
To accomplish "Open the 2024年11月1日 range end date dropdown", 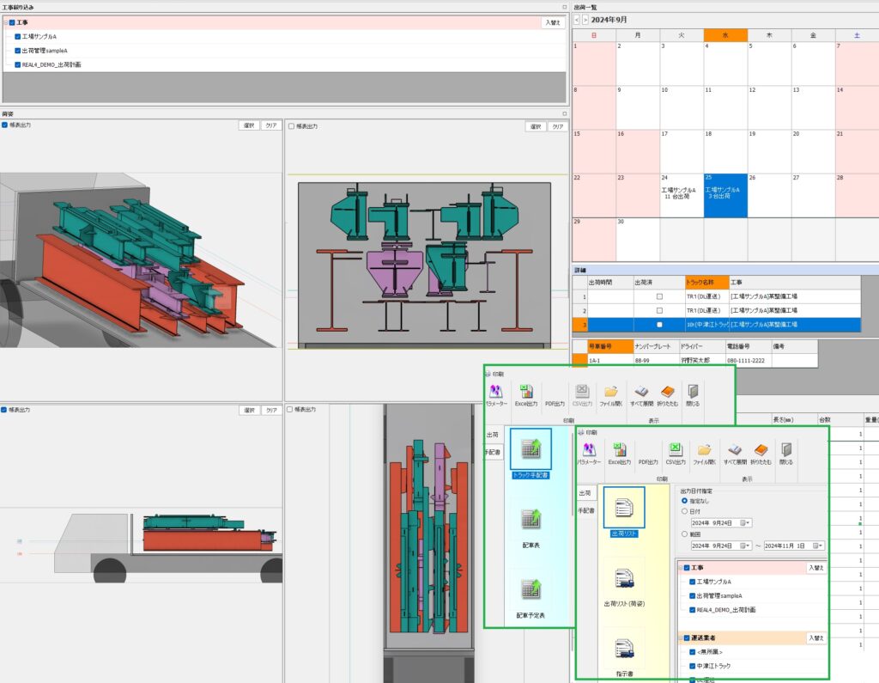I will pos(820,546).
